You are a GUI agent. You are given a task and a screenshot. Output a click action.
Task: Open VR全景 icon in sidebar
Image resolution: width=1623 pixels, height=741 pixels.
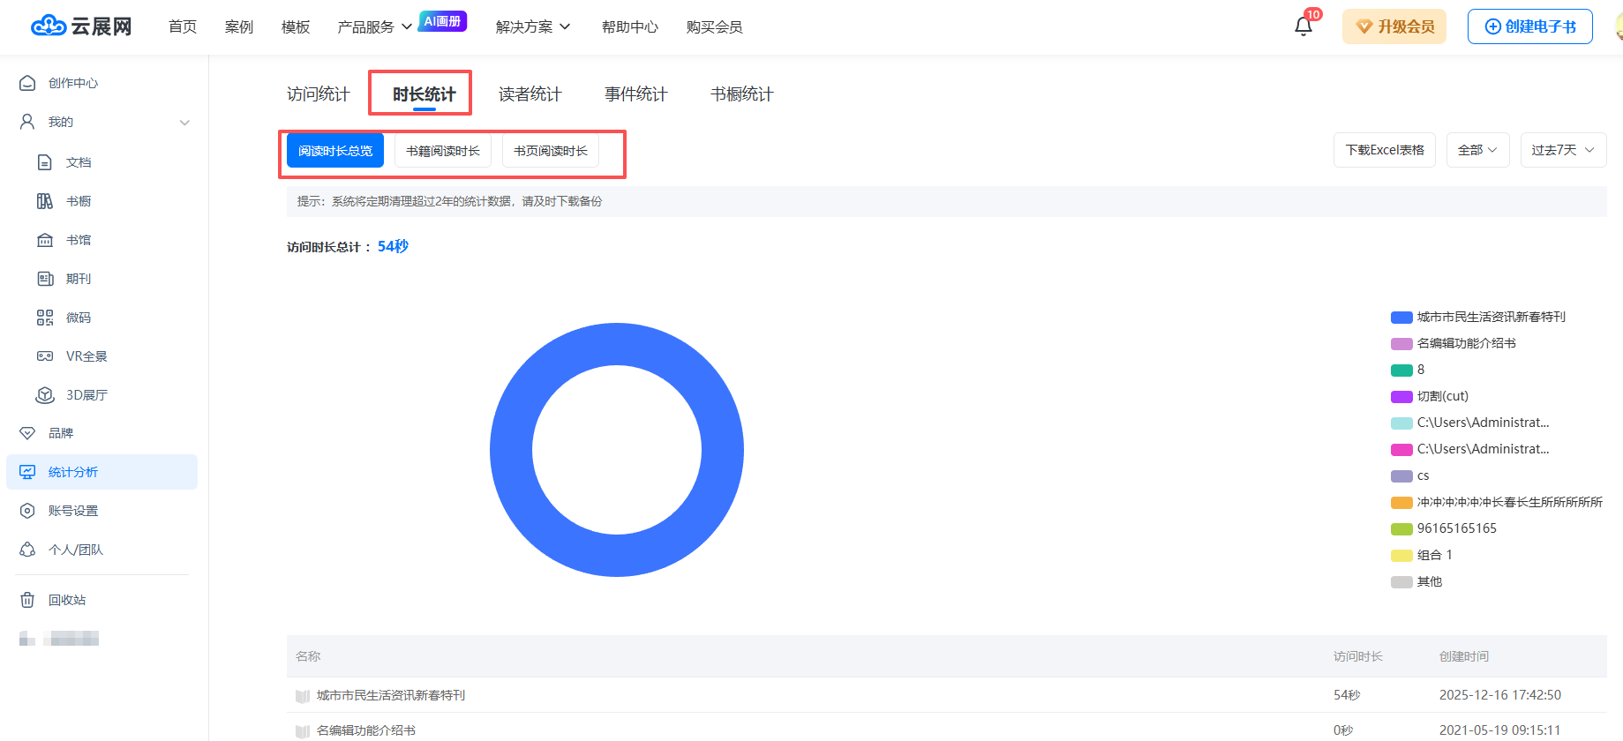pyautogui.click(x=45, y=356)
